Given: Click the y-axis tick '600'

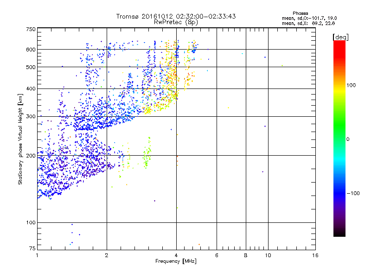Looking at the screenshot, I should (31, 50).
